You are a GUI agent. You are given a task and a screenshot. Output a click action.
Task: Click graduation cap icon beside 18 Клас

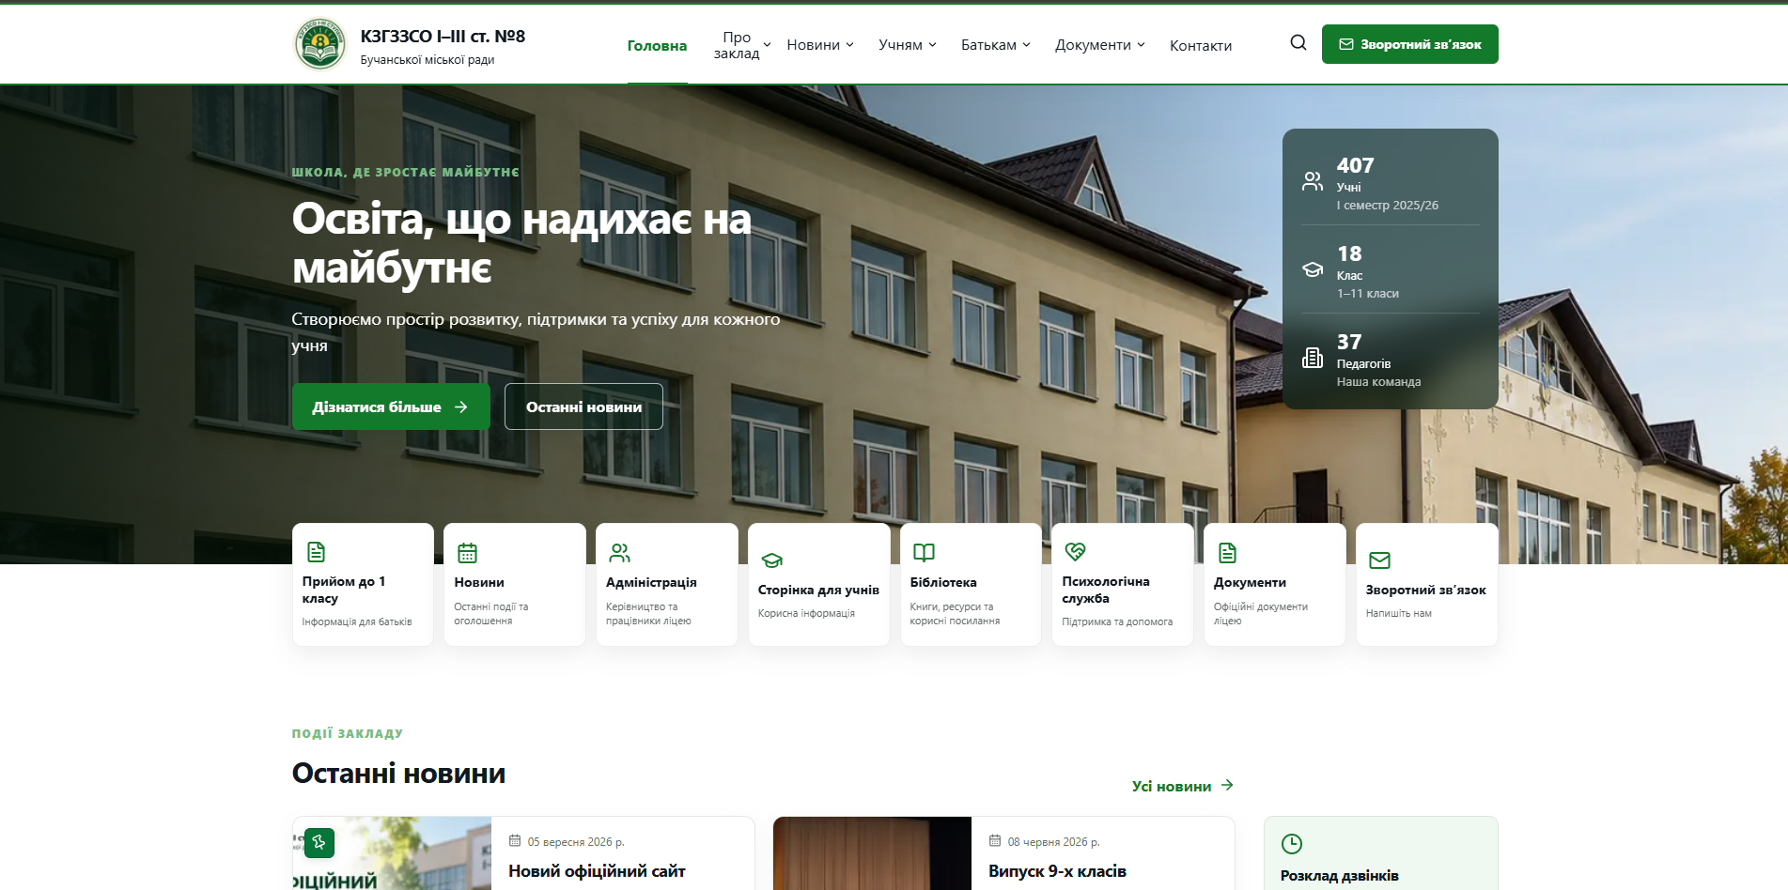pos(1313,269)
